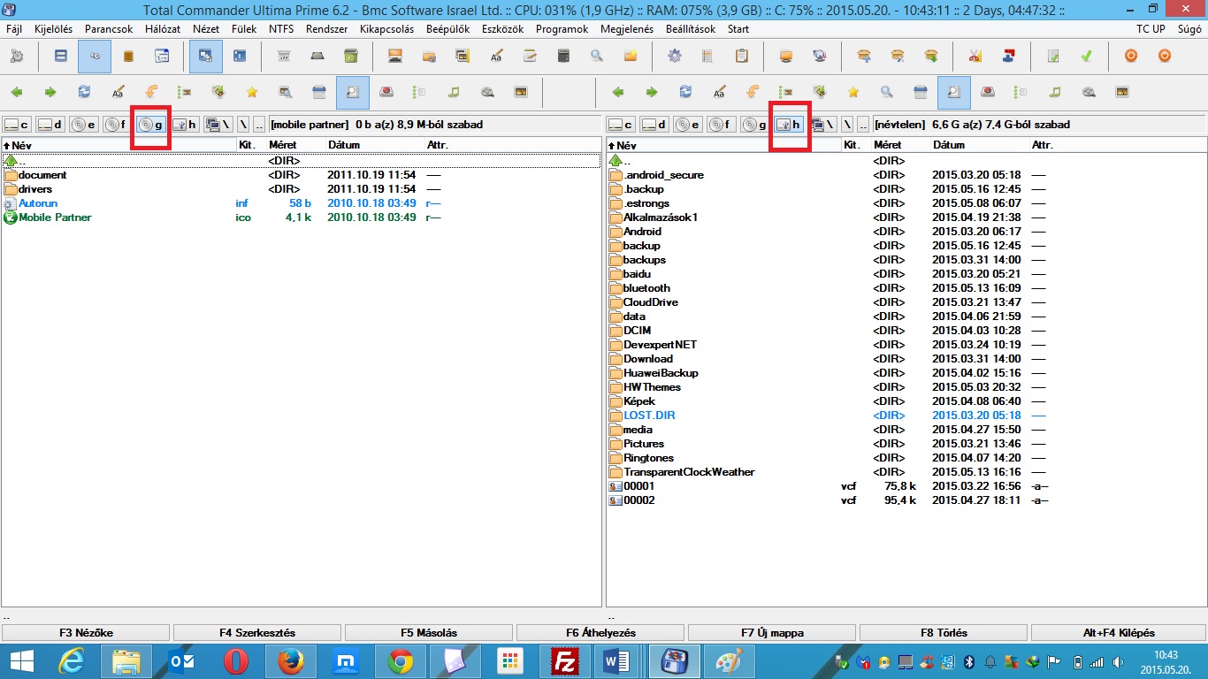Viewport: 1208px width, 679px height.
Task: Go back using right panel green left arrow
Action: (618, 92)
